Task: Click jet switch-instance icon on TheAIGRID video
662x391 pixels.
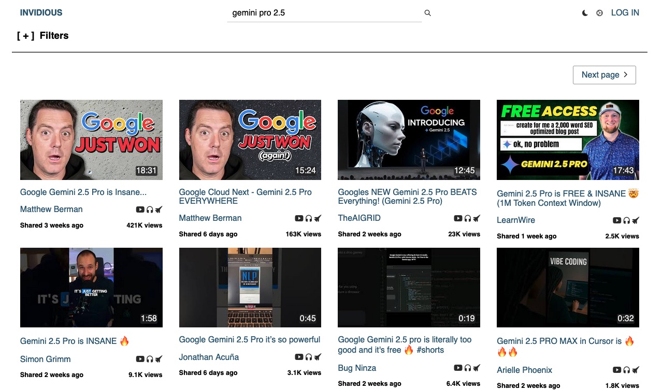Action: 477,219
